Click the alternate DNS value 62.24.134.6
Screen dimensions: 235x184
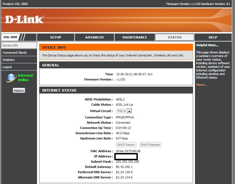pyautogui.click(x=124, y=177)
